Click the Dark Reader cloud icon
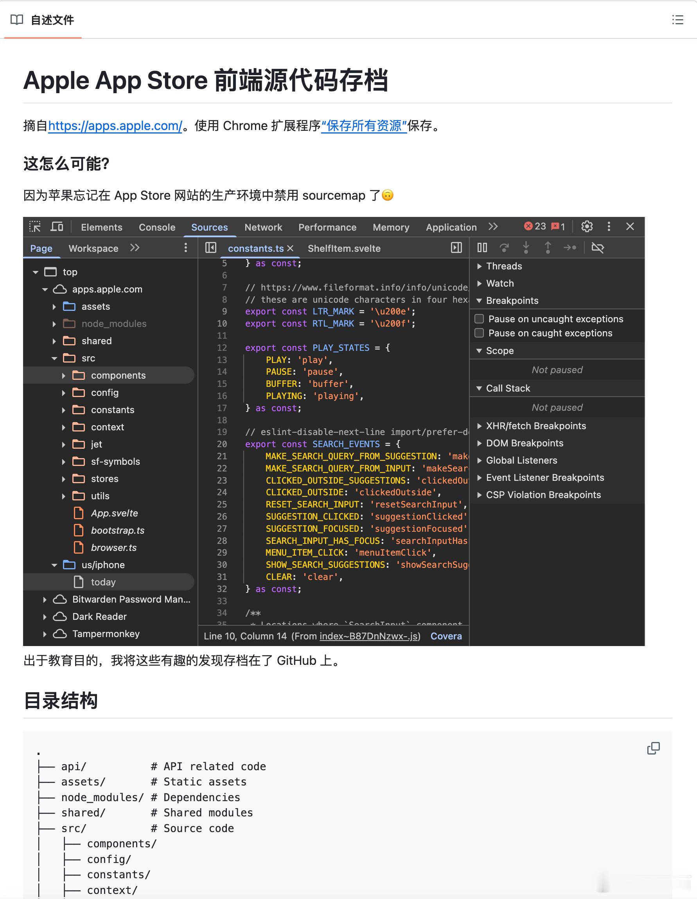Screen dimensions: 697x899 tap(60, 616)
